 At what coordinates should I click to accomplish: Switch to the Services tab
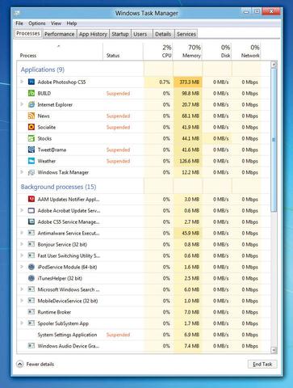pos(186,34)
